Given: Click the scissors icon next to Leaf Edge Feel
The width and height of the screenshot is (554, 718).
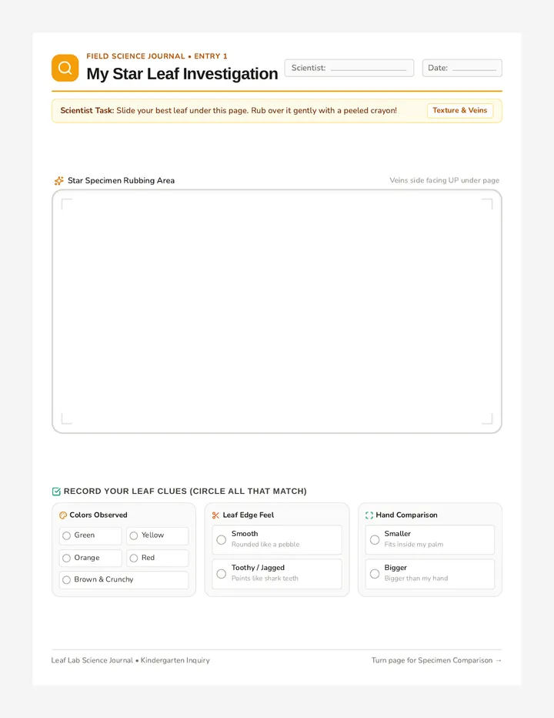Looking at the screenshot, I should tap(216, 515).
